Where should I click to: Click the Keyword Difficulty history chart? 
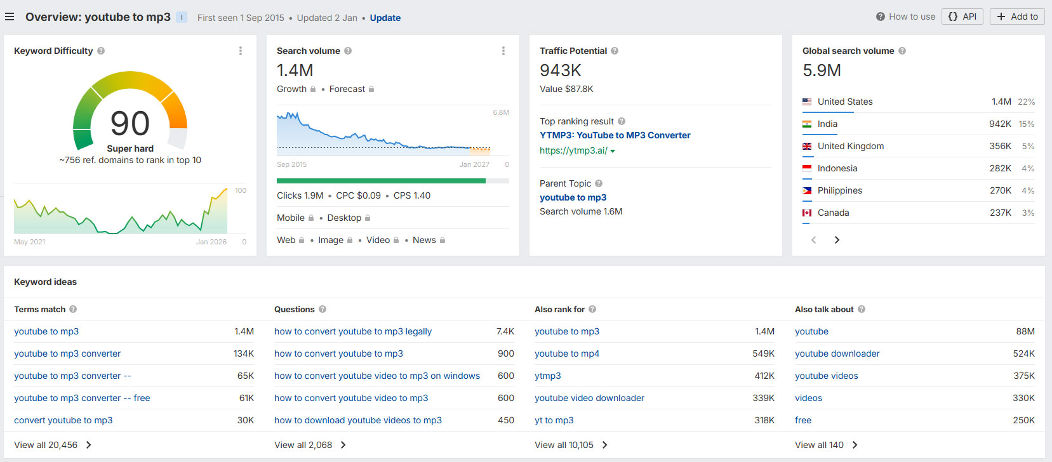point(121,213)
